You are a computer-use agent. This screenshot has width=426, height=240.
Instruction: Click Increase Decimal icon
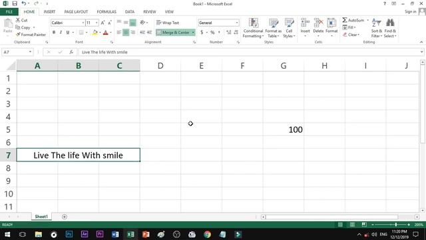(229, 33)
